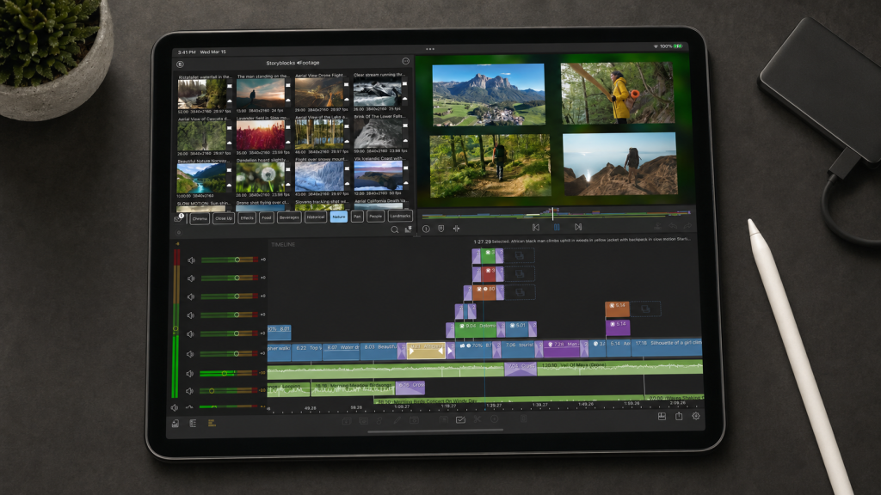Screen dimensions: 881x495
Task: Tap the import media icon beside search
Action: click(x=408, y=229)
